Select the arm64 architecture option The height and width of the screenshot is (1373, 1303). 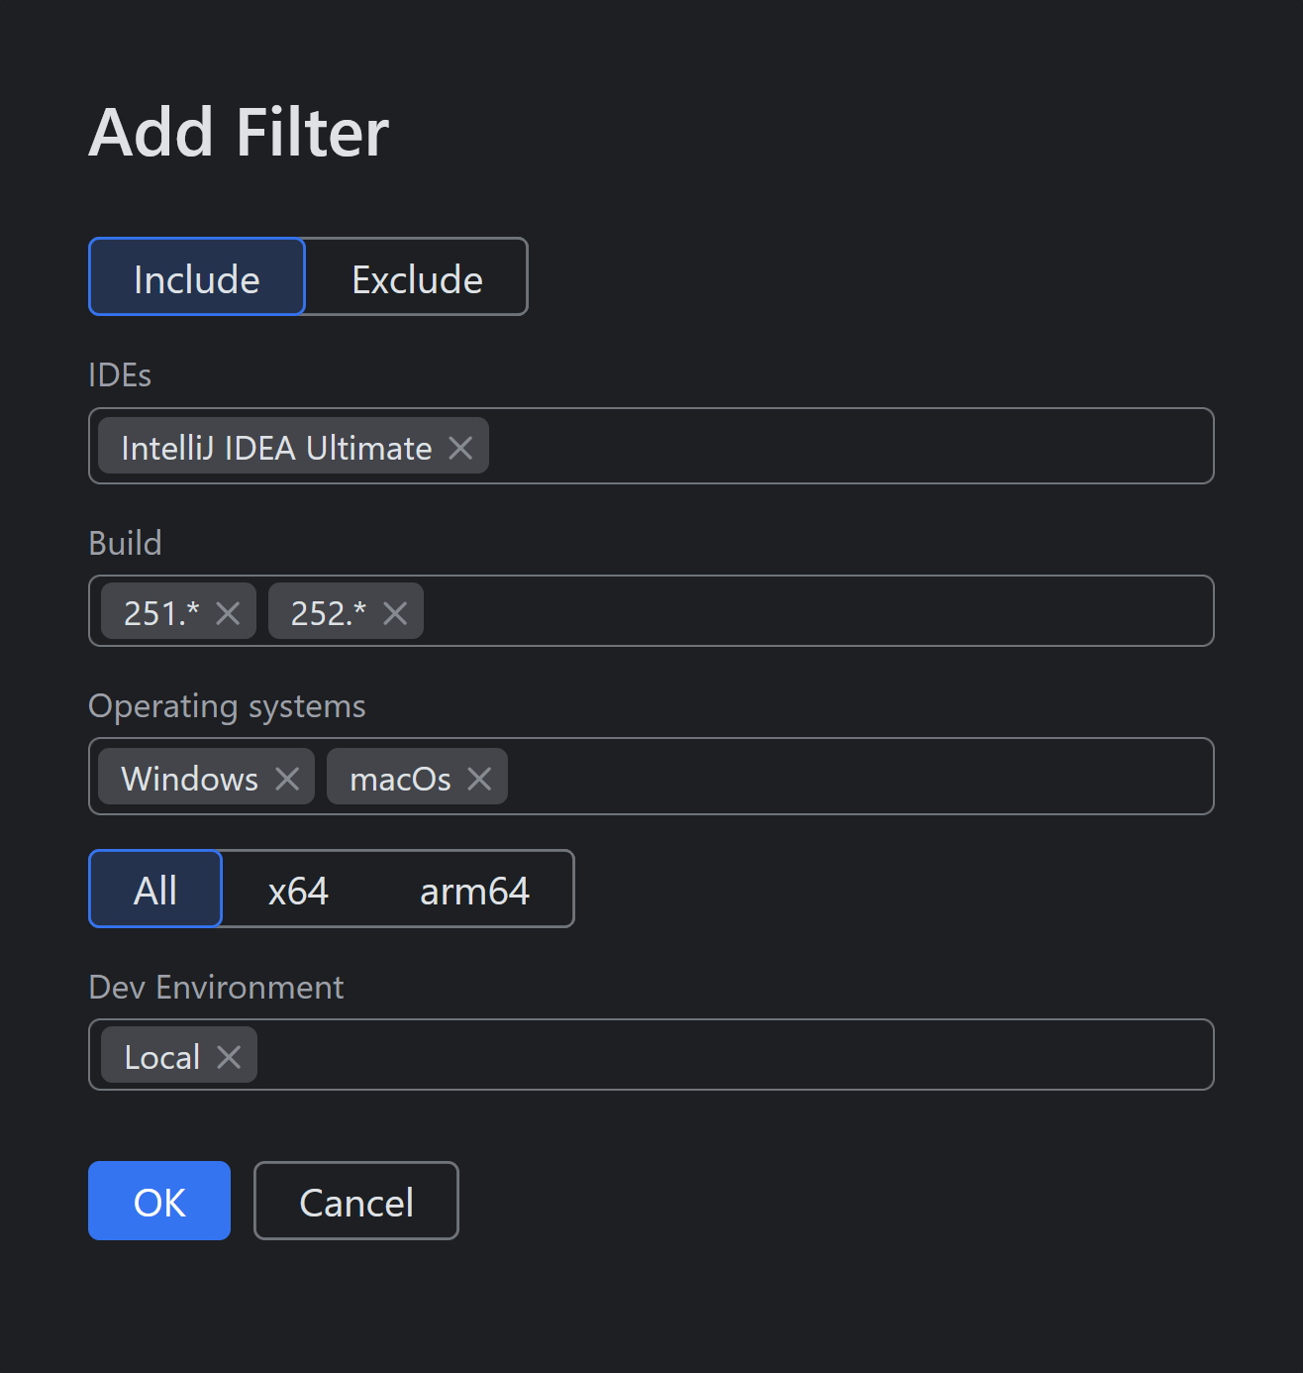click(x=473, y=890)
